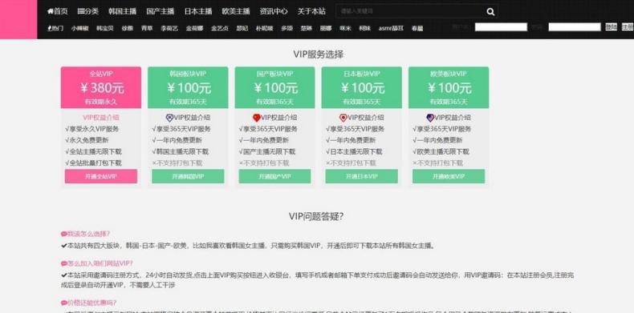Screen dimensions: 634x313
Task: Click the 开通全站VIP pink button
Action: click(101, 176)
